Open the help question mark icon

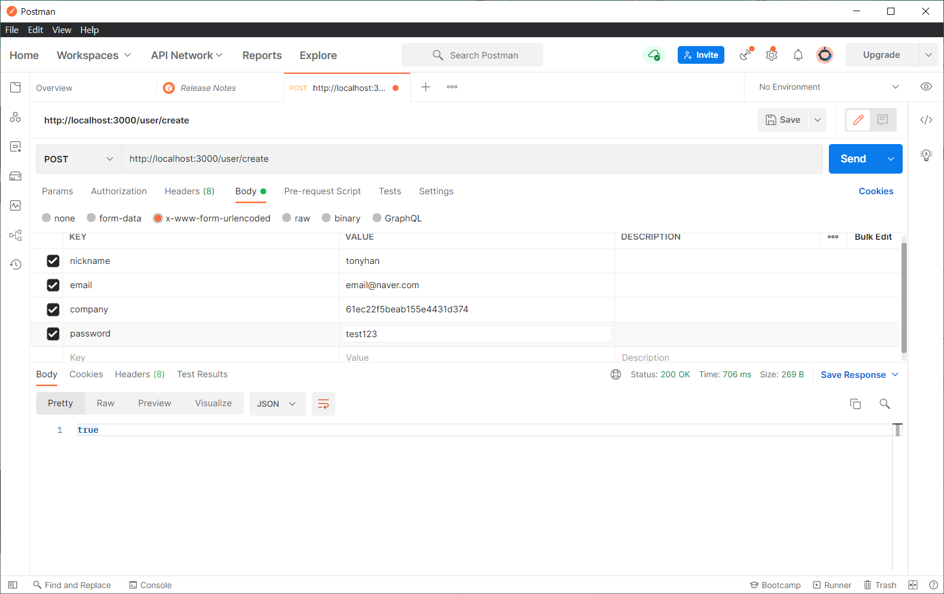[x=933, y=585]
